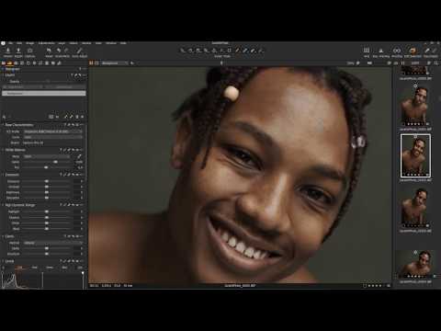Click the Undo arrow in the toolbar
The width and height of the screenshot is (441, 331).
point(59,51)
